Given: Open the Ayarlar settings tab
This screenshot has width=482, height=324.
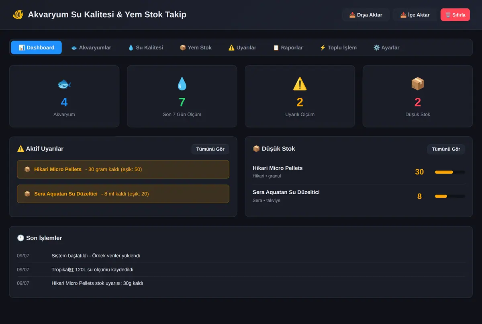Looking at the screenshot, I should (x=386, y=47).
